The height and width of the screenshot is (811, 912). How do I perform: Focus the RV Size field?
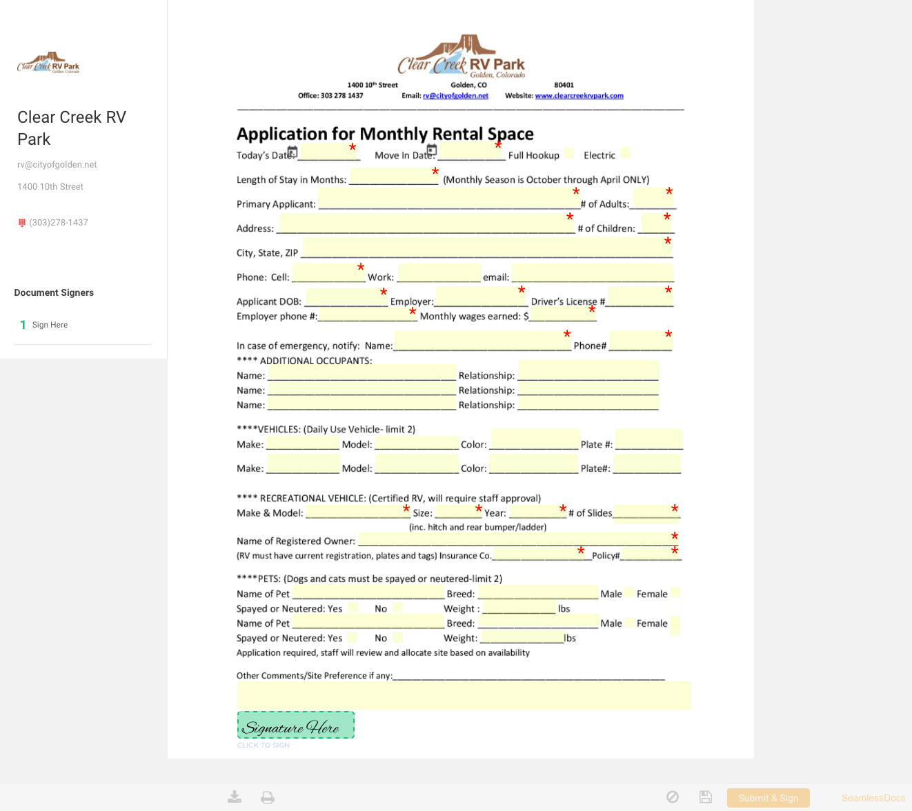(x=458, y=511)
